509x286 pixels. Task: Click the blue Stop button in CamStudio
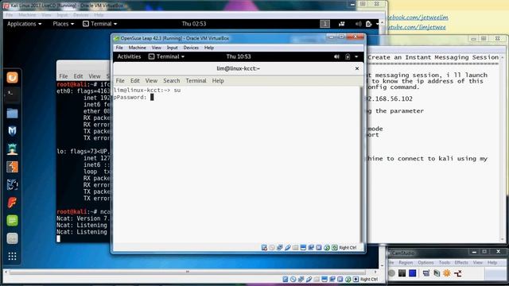coord(413,273)
